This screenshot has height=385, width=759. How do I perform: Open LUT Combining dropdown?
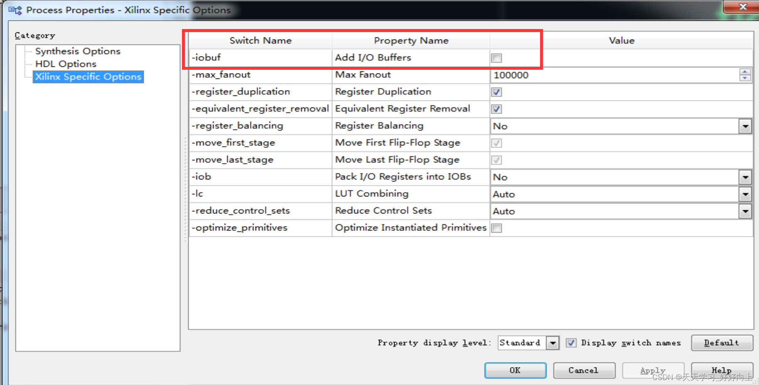pyautogui.click(x=745, y=194)
